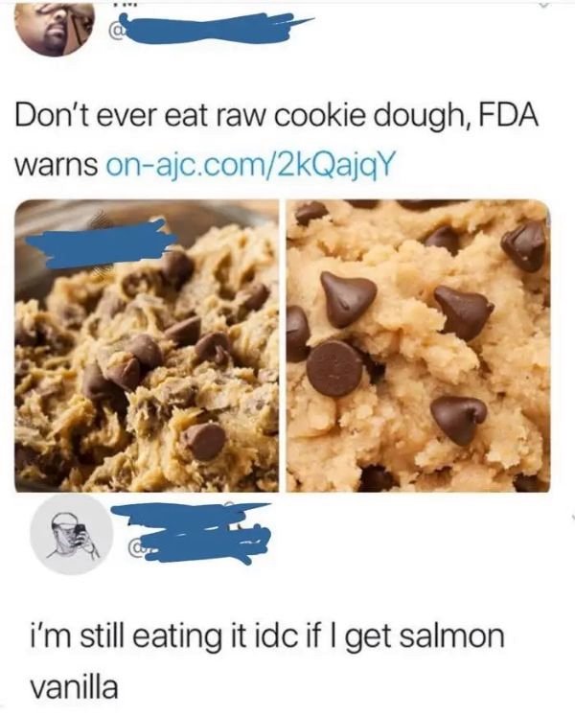Expand the top tweet's chevron menu
This screenshot has width=575, height=716.
[543, 4]
